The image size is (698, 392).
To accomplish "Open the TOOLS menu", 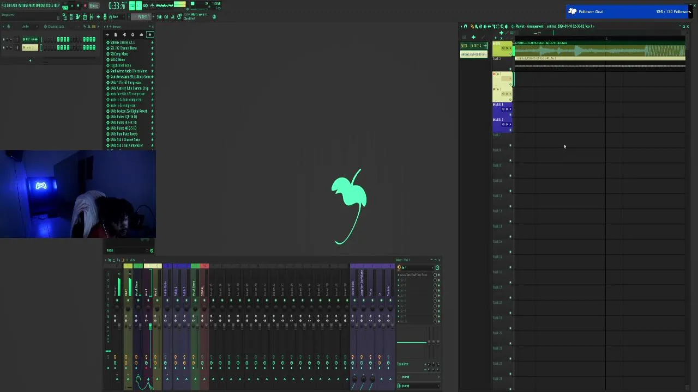I will click(51, 5).
